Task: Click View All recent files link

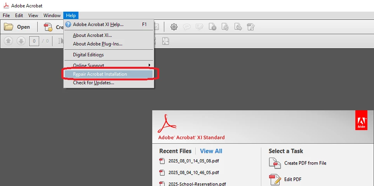Action: tap(211, 151)
